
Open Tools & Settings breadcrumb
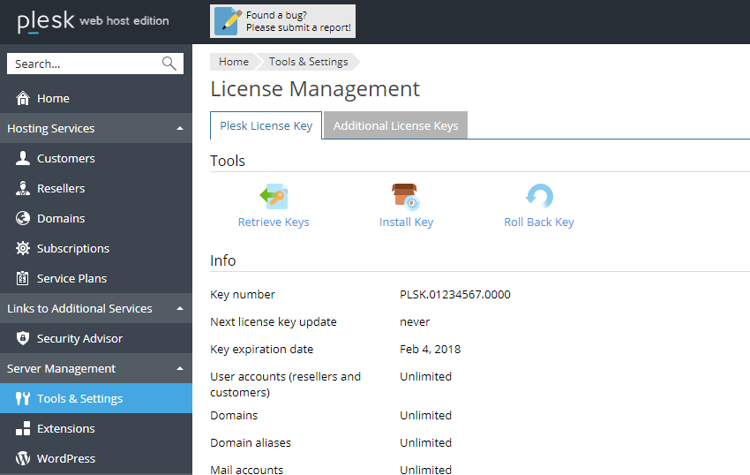click(309, 62)
